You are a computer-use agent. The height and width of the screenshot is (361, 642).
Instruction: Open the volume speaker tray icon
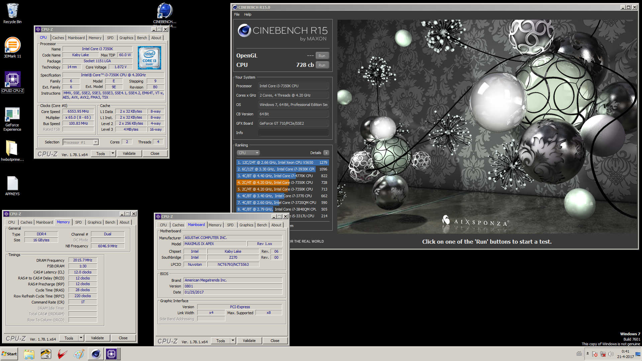coord(611,354)
